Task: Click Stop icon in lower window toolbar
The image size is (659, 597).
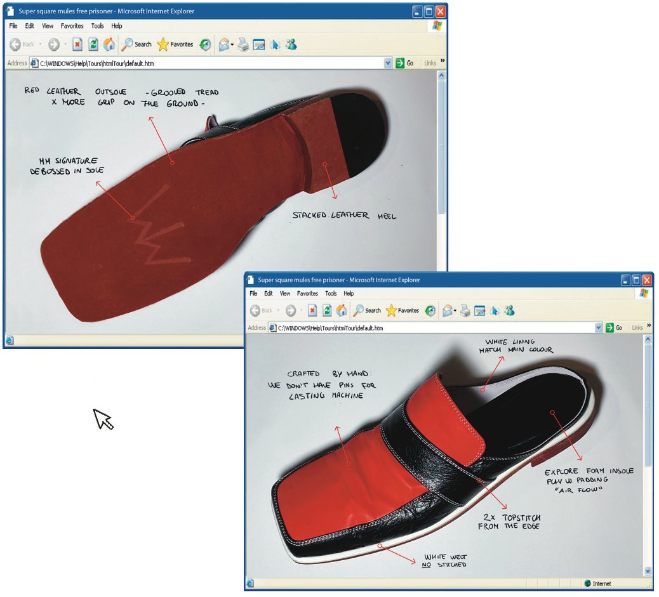Action: [312, 310]
